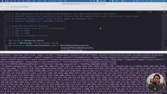Click dataIfRunnerWasSuccessful parameter

(x=74, y=45)
